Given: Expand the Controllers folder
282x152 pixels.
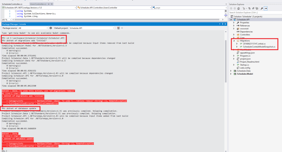Looking at the screenshot, I should [234, 35].
